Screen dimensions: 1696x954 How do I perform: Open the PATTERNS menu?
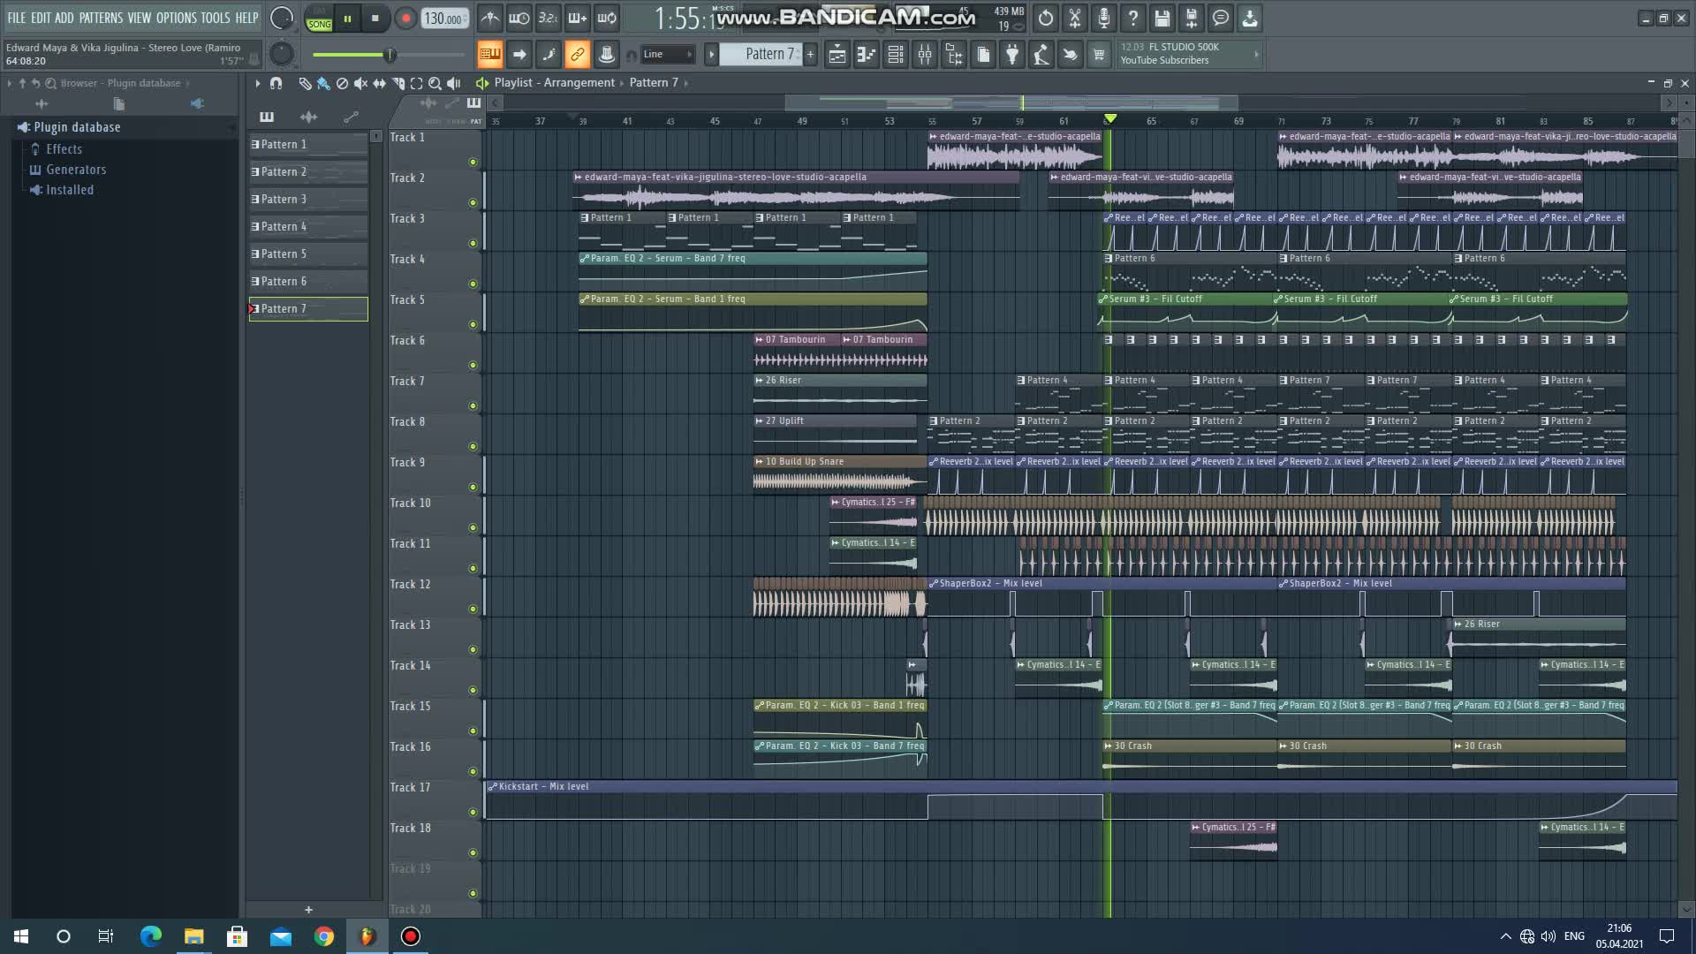tap(101, 18)
